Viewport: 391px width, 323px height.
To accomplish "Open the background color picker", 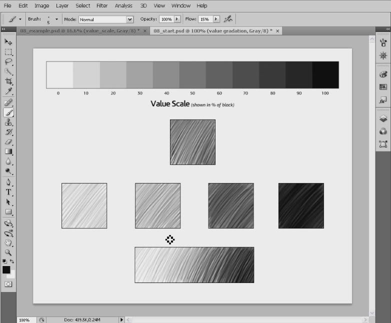I will (x=12, y=275).
